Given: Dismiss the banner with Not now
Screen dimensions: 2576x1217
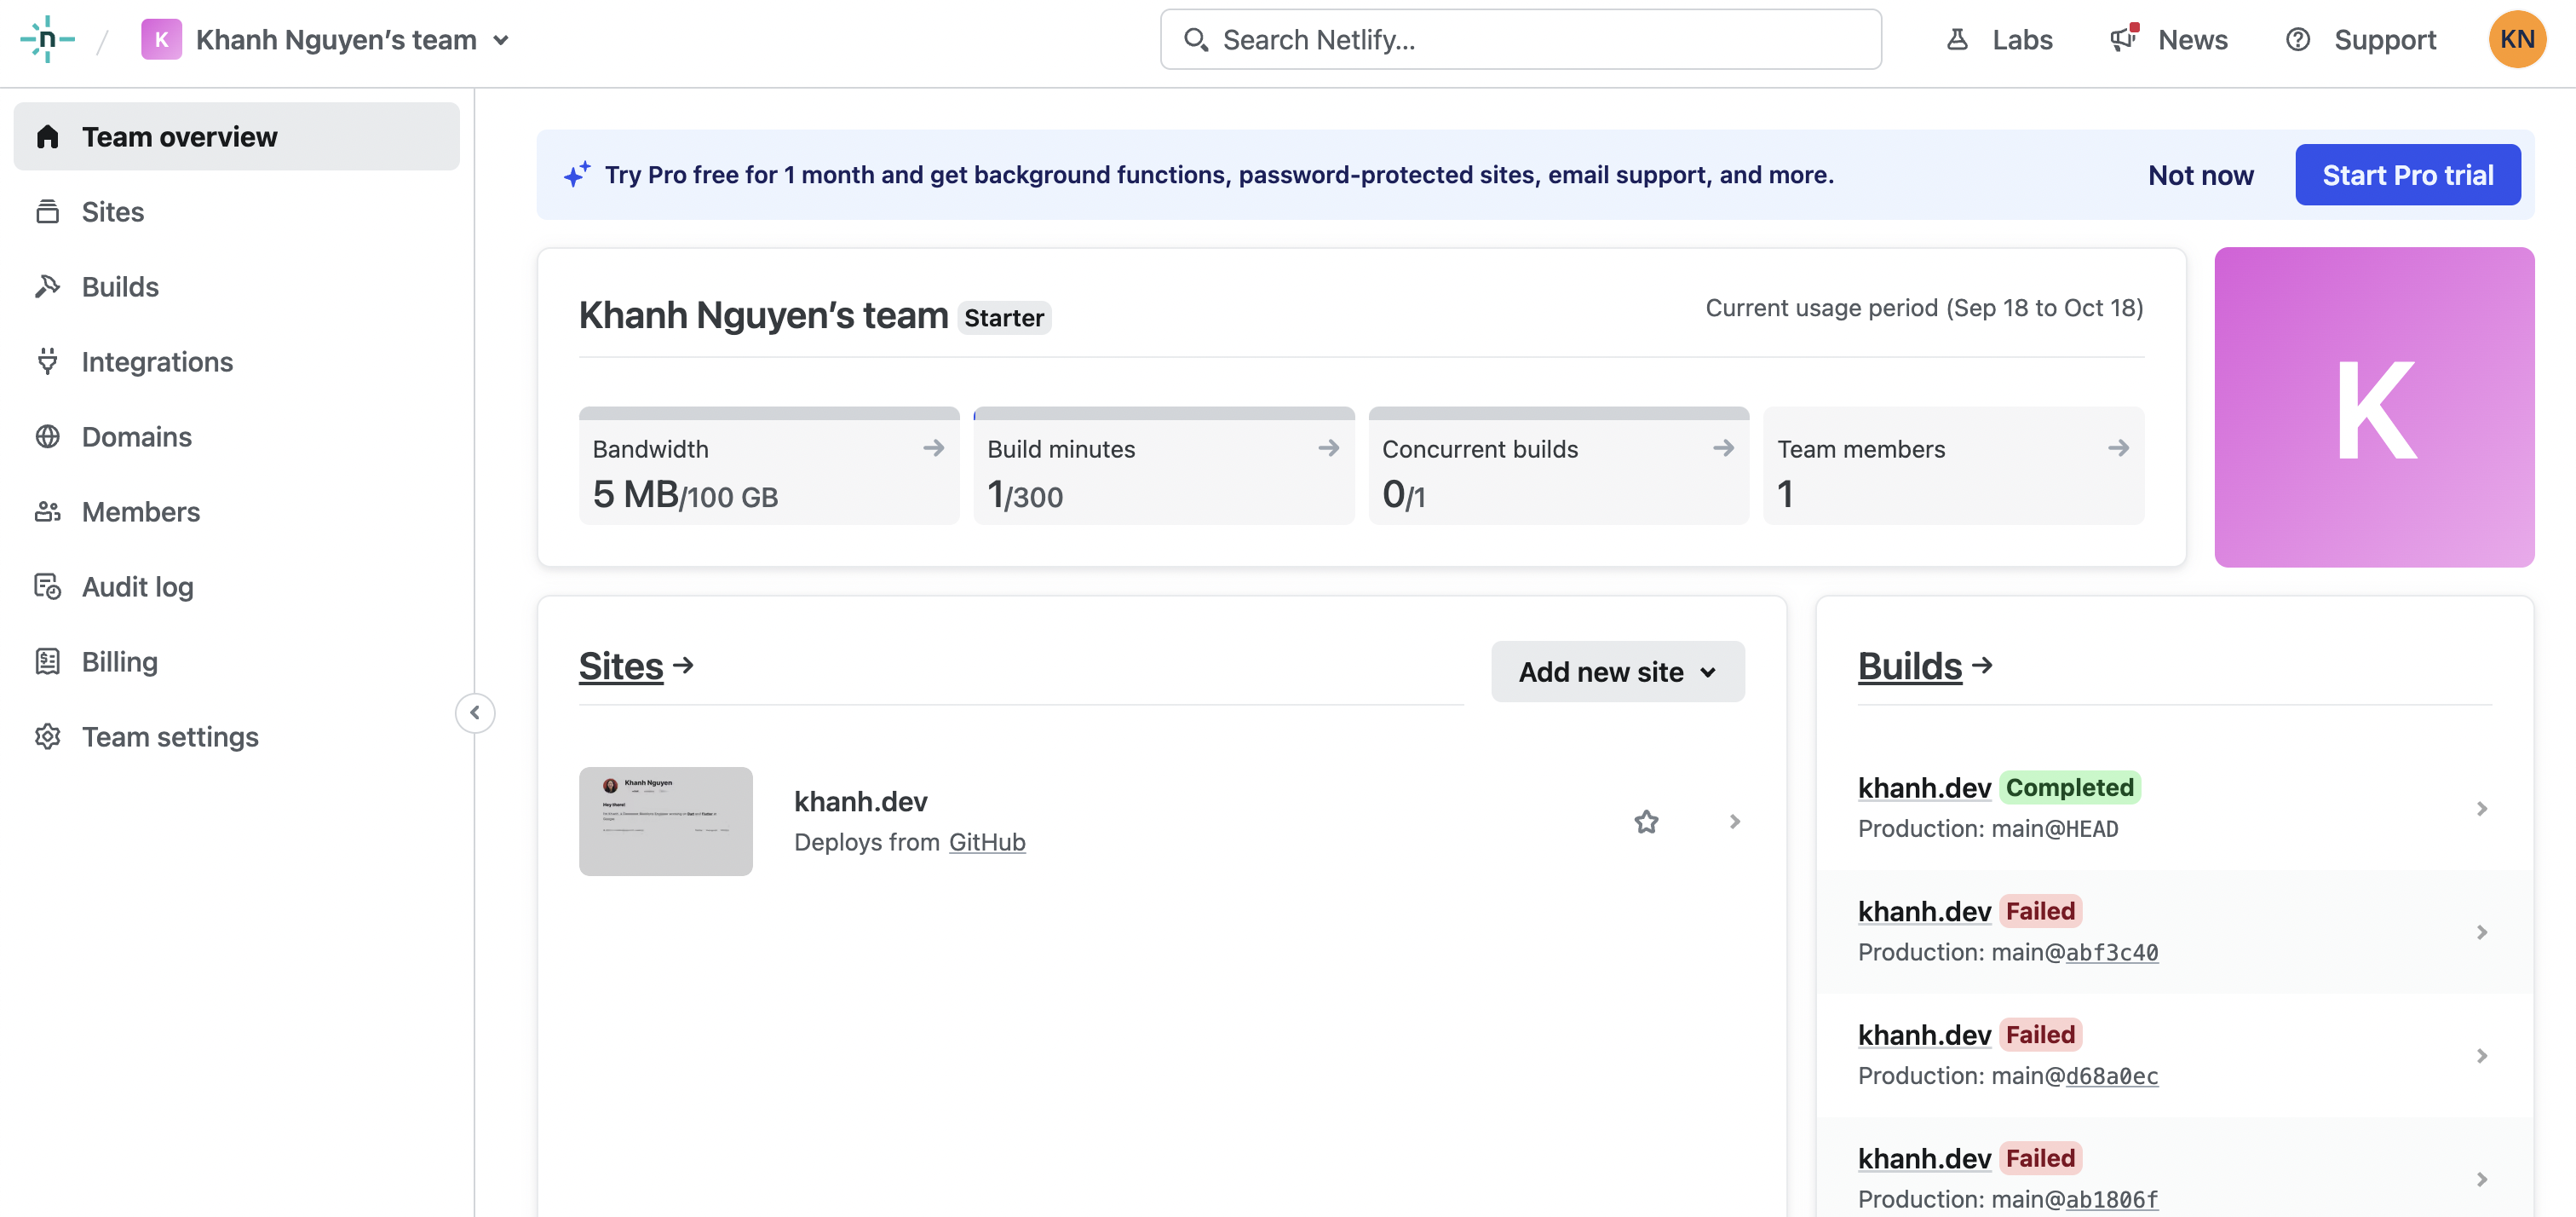Looking at the screenshot, I should [x=2200, y=176].
